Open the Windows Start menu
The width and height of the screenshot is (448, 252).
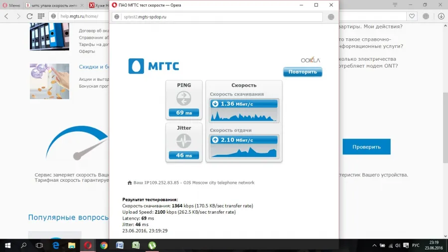click(7, 246)
